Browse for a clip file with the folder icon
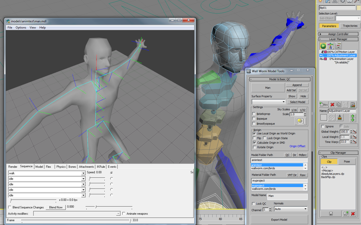Image resolution: width=361 pixels, height=225 pixels. (x=346, y=214)
